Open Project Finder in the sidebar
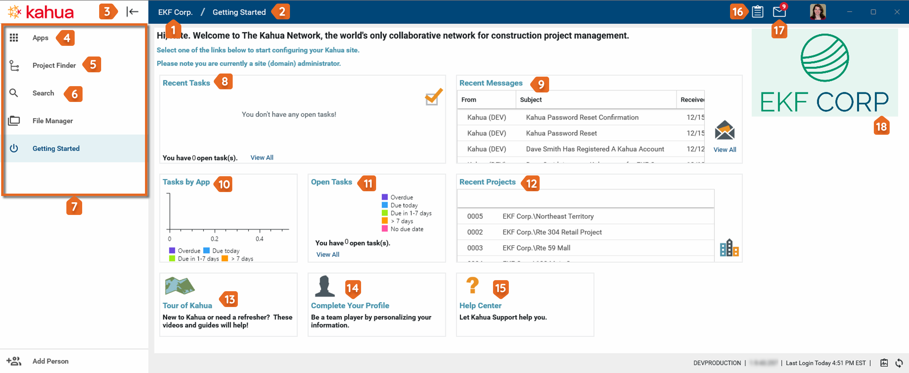Screen dimensions: 909x373 [54, 66]
